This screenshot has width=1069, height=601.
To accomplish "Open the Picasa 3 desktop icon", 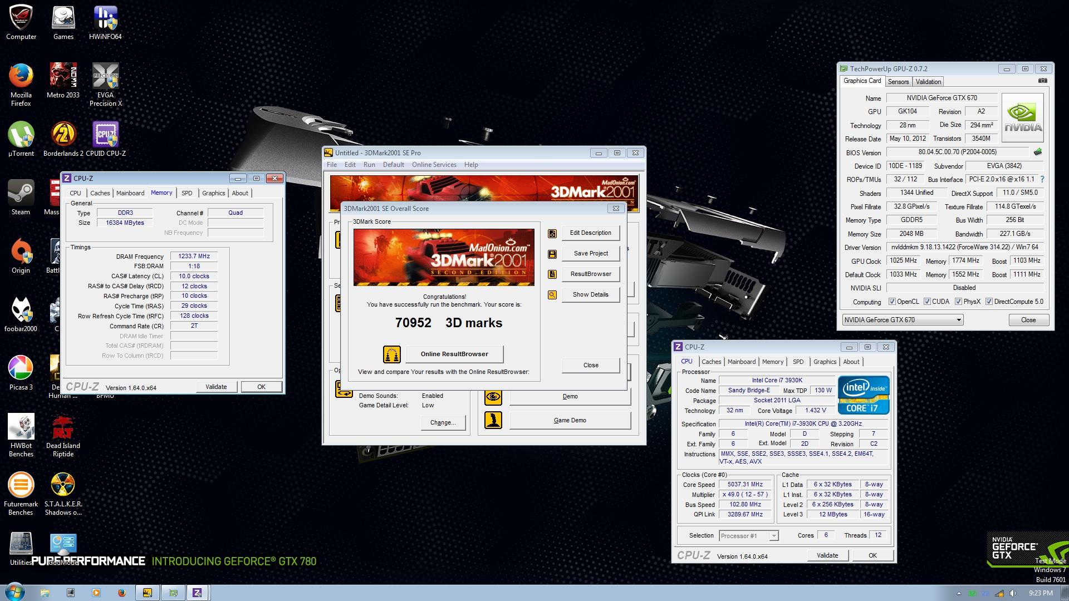I will pyautogui.click(x=21, y=373).
